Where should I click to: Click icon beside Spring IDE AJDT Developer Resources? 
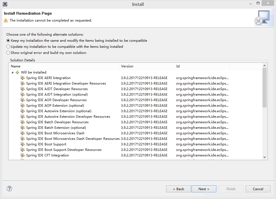[23, 89]
